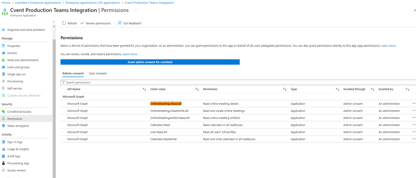Open Properties via its sidebar icon
Viewport: 416px width, 178px height.
point(4,46)
